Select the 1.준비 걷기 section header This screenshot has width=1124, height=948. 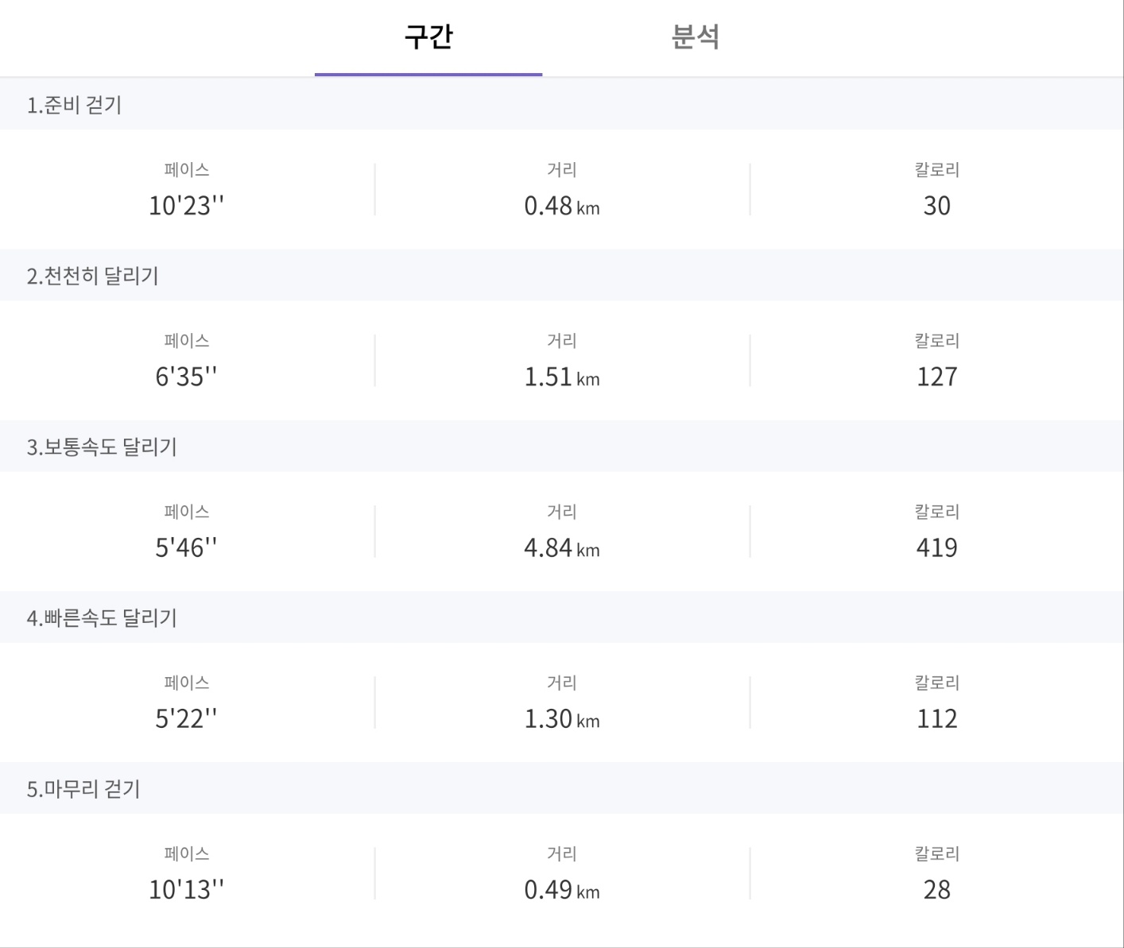75,105
